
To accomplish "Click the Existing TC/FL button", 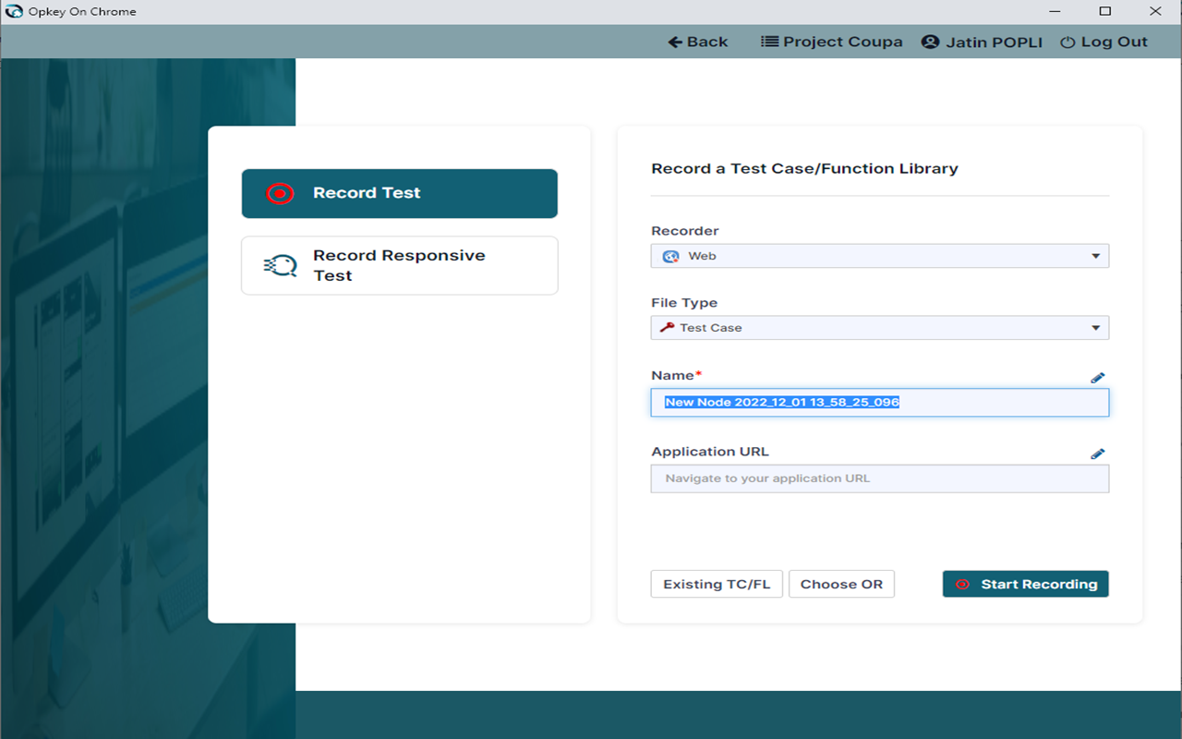I will click(x=717, y=584).
